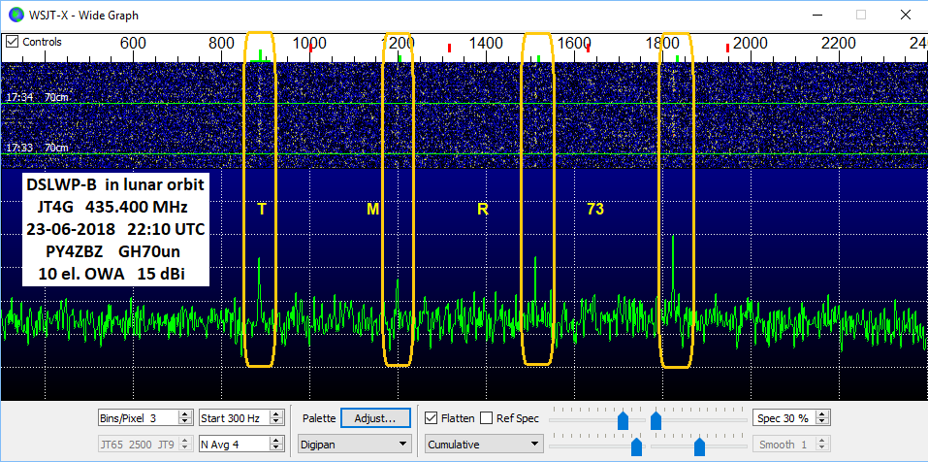This screenshot has width=928, height=462.
Task: Click the lower-left slider handle
Action: pyautogui.click(x=636, y=445)
